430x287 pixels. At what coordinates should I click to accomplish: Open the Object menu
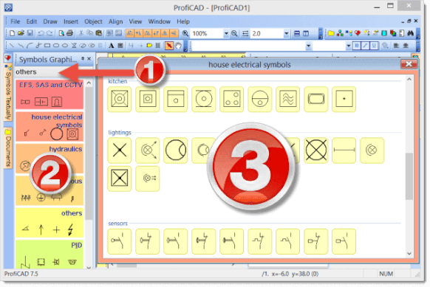coord(93,21)
